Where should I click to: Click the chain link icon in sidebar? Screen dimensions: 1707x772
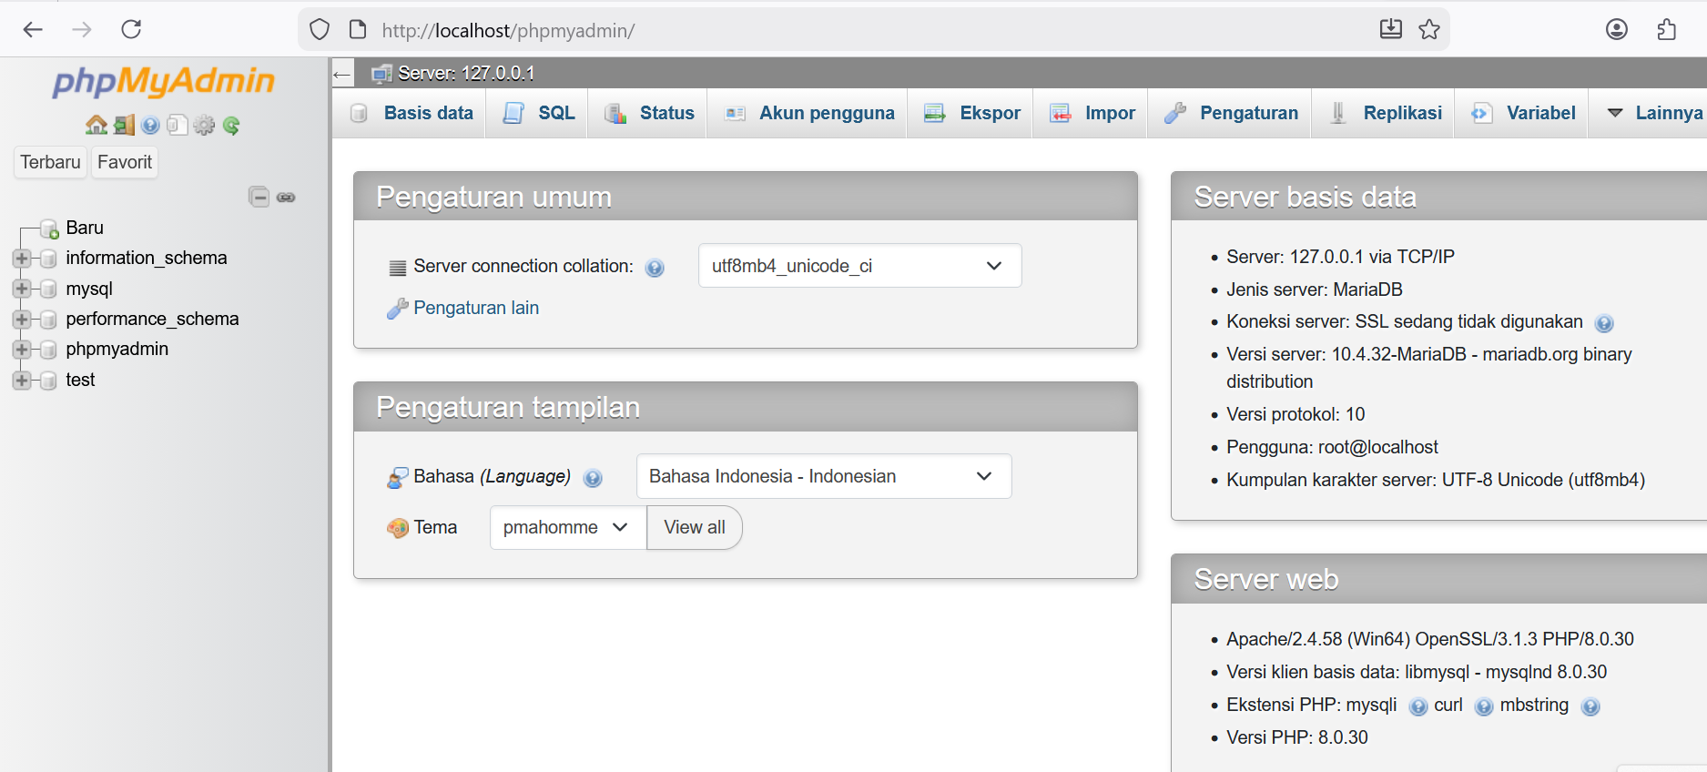coord(286,198)
